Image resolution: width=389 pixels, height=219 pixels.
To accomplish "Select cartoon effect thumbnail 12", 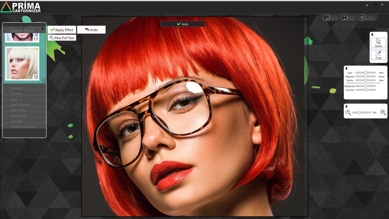I will [x=22, y=63].
